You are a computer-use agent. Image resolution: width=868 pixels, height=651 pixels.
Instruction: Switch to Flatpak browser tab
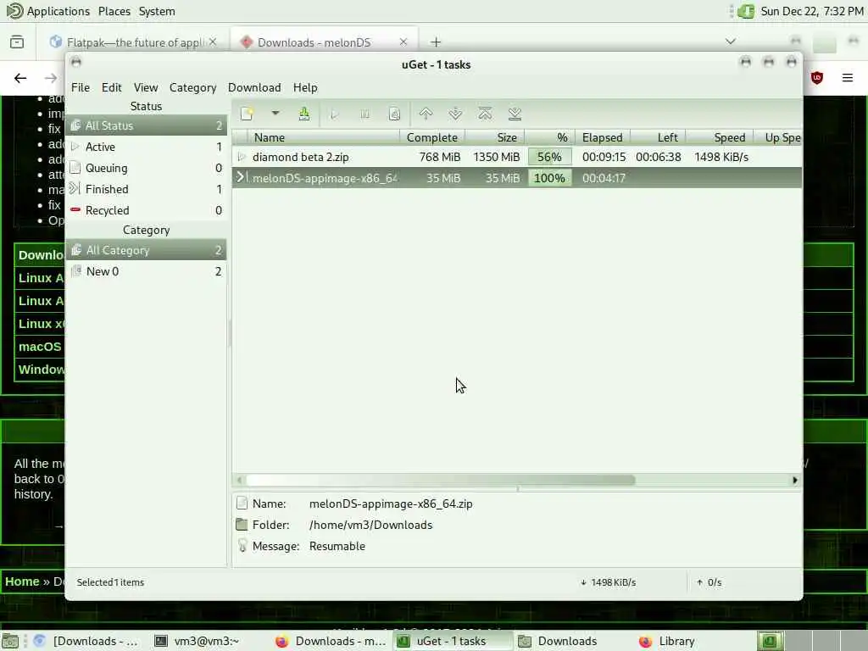(x=134, y=42)
